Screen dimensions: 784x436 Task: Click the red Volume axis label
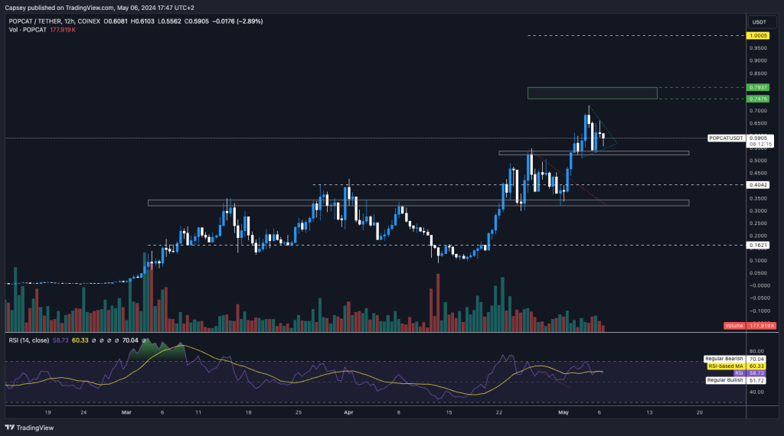coord(734,326)
